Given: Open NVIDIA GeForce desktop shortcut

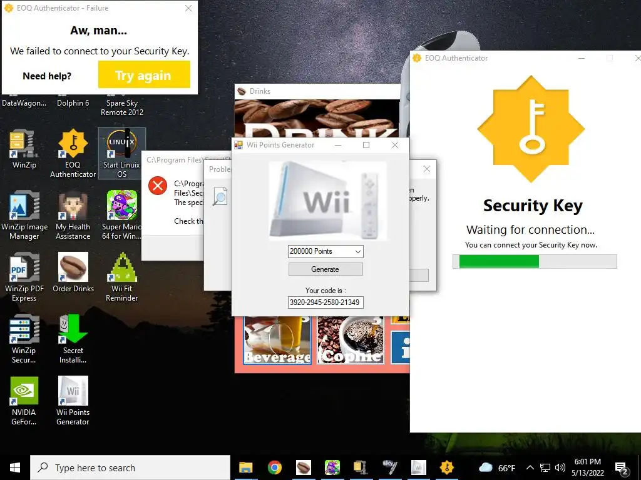Looking at the screenshot, I should [24, 401].
